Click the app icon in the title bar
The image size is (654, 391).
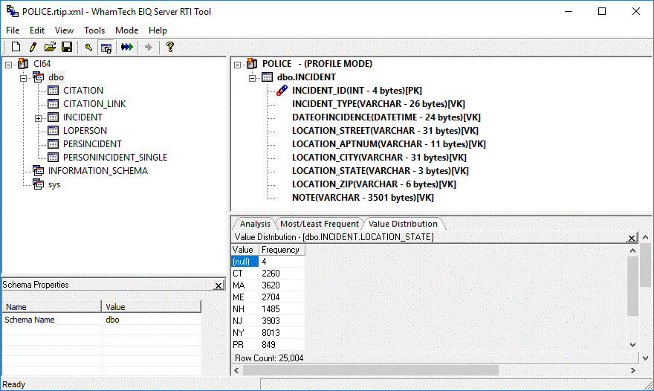(x=13, y=11)
